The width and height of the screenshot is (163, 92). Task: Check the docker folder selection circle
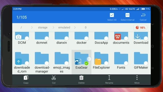pyautogui.click(x=86, y=38)
